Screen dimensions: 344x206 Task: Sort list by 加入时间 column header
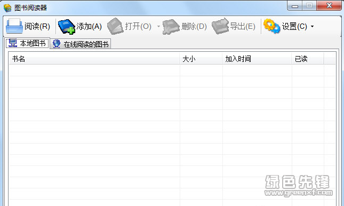point(257,59)
